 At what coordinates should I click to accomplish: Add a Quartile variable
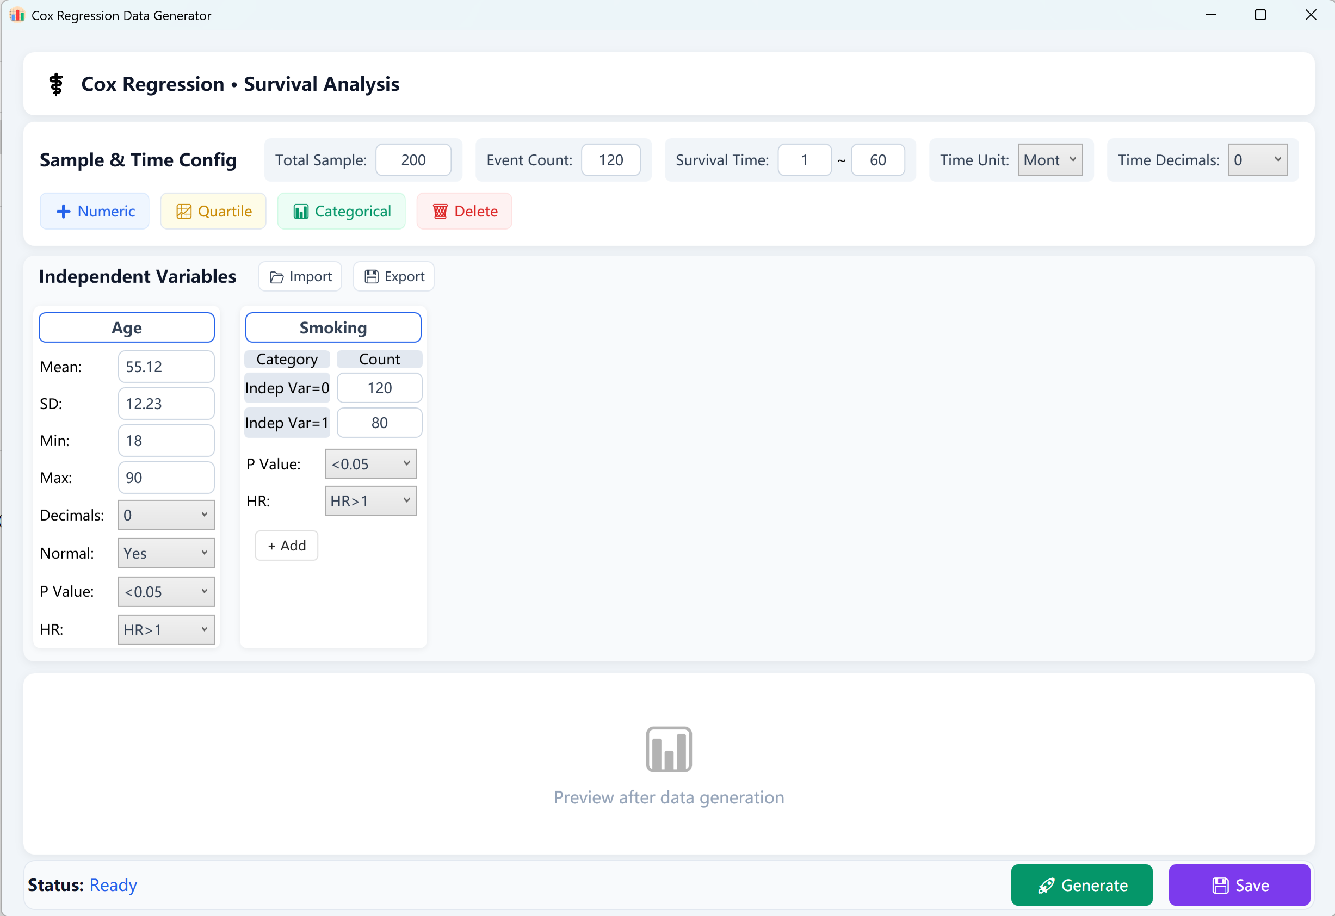point(213,211)
